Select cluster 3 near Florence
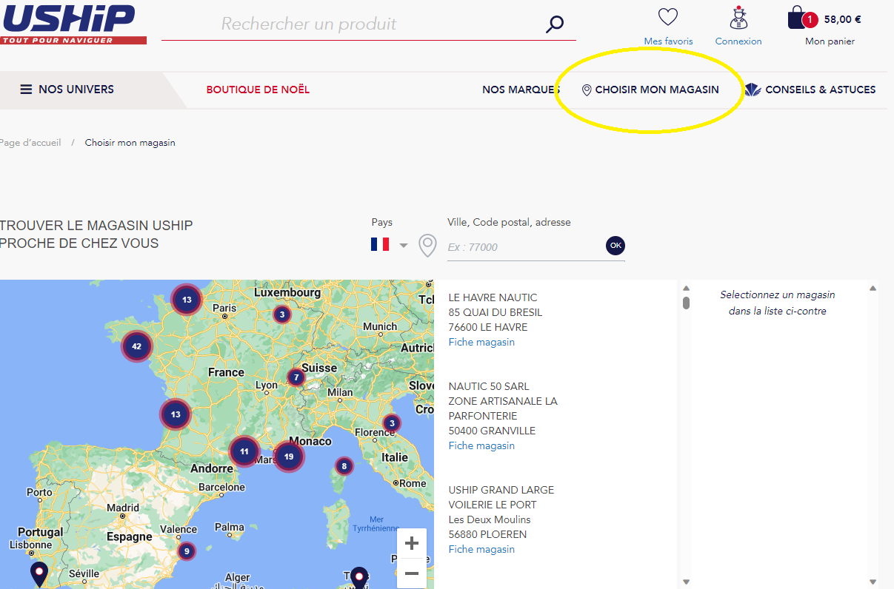This screenshot has height=589, width=894. tap(391, 423)
